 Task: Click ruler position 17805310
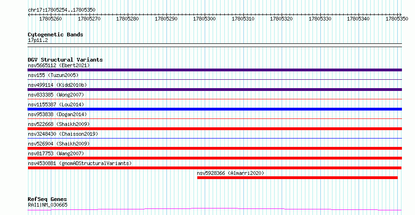243,19
